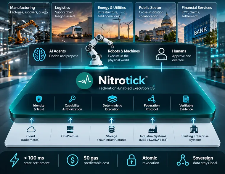This screenshot has height=174, width=225.
Task: Click "Storage (Your Infrastructure)" label
Action: point(112,138)
